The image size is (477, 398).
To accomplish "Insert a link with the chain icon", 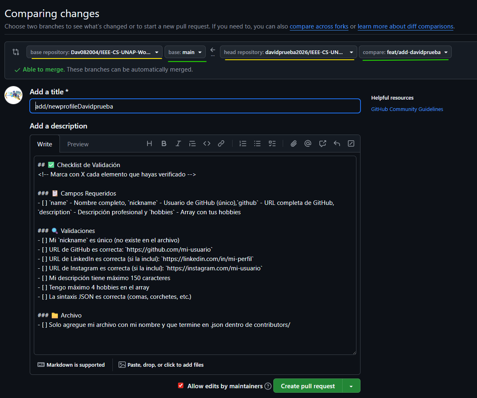I will click(221, 144).
